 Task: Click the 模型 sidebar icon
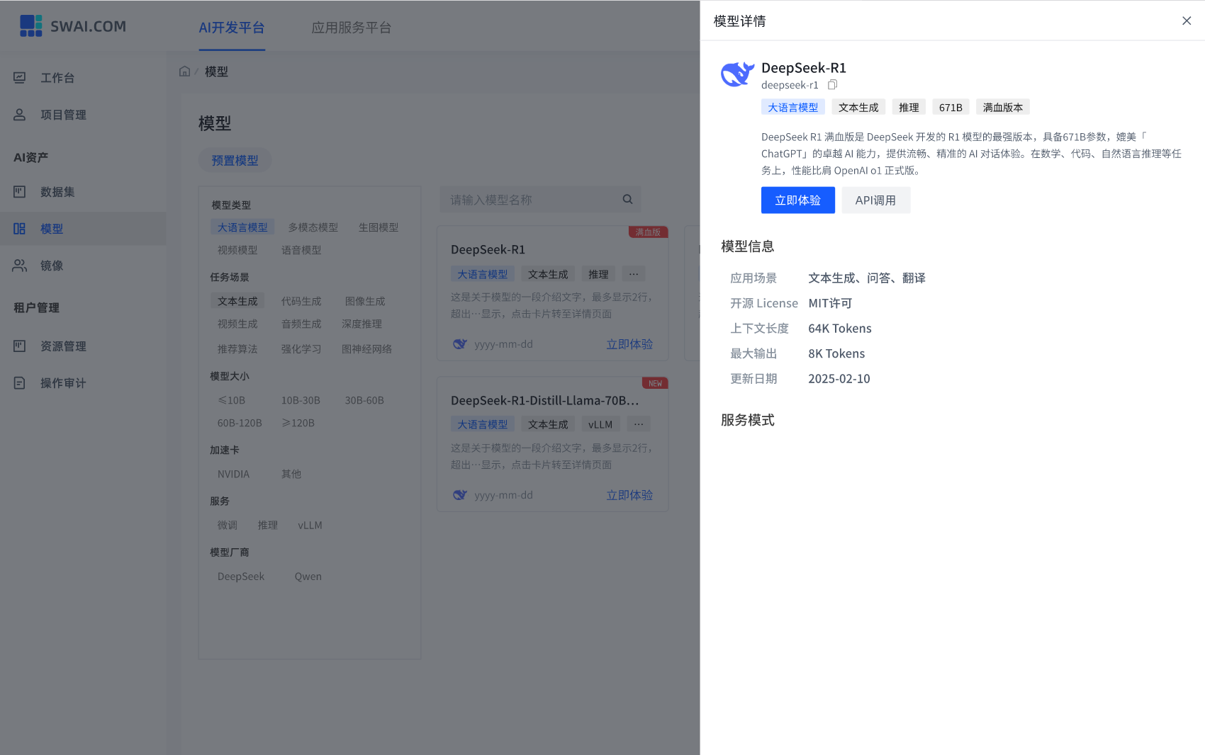(20, 229)
